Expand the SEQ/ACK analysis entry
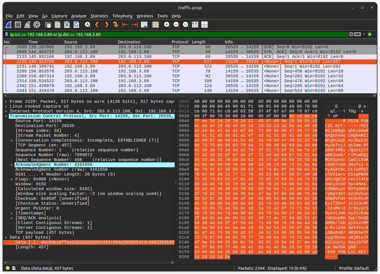The height and width of the screenshot is (274, 380). [x=11, y=218]
